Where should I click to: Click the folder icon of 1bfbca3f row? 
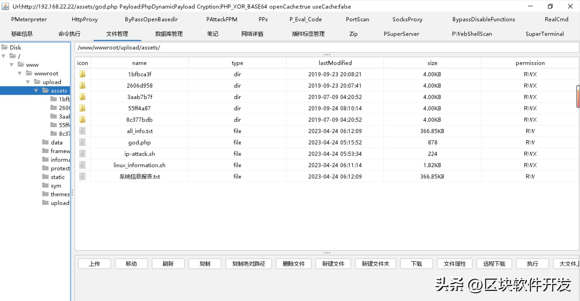tap(82, 74)
